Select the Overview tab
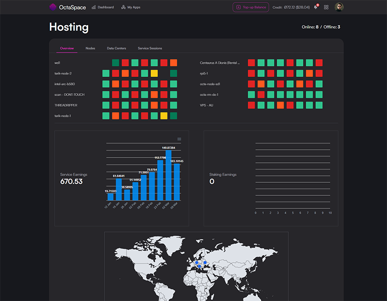This screenshot has height=301, width=387. 67,48
